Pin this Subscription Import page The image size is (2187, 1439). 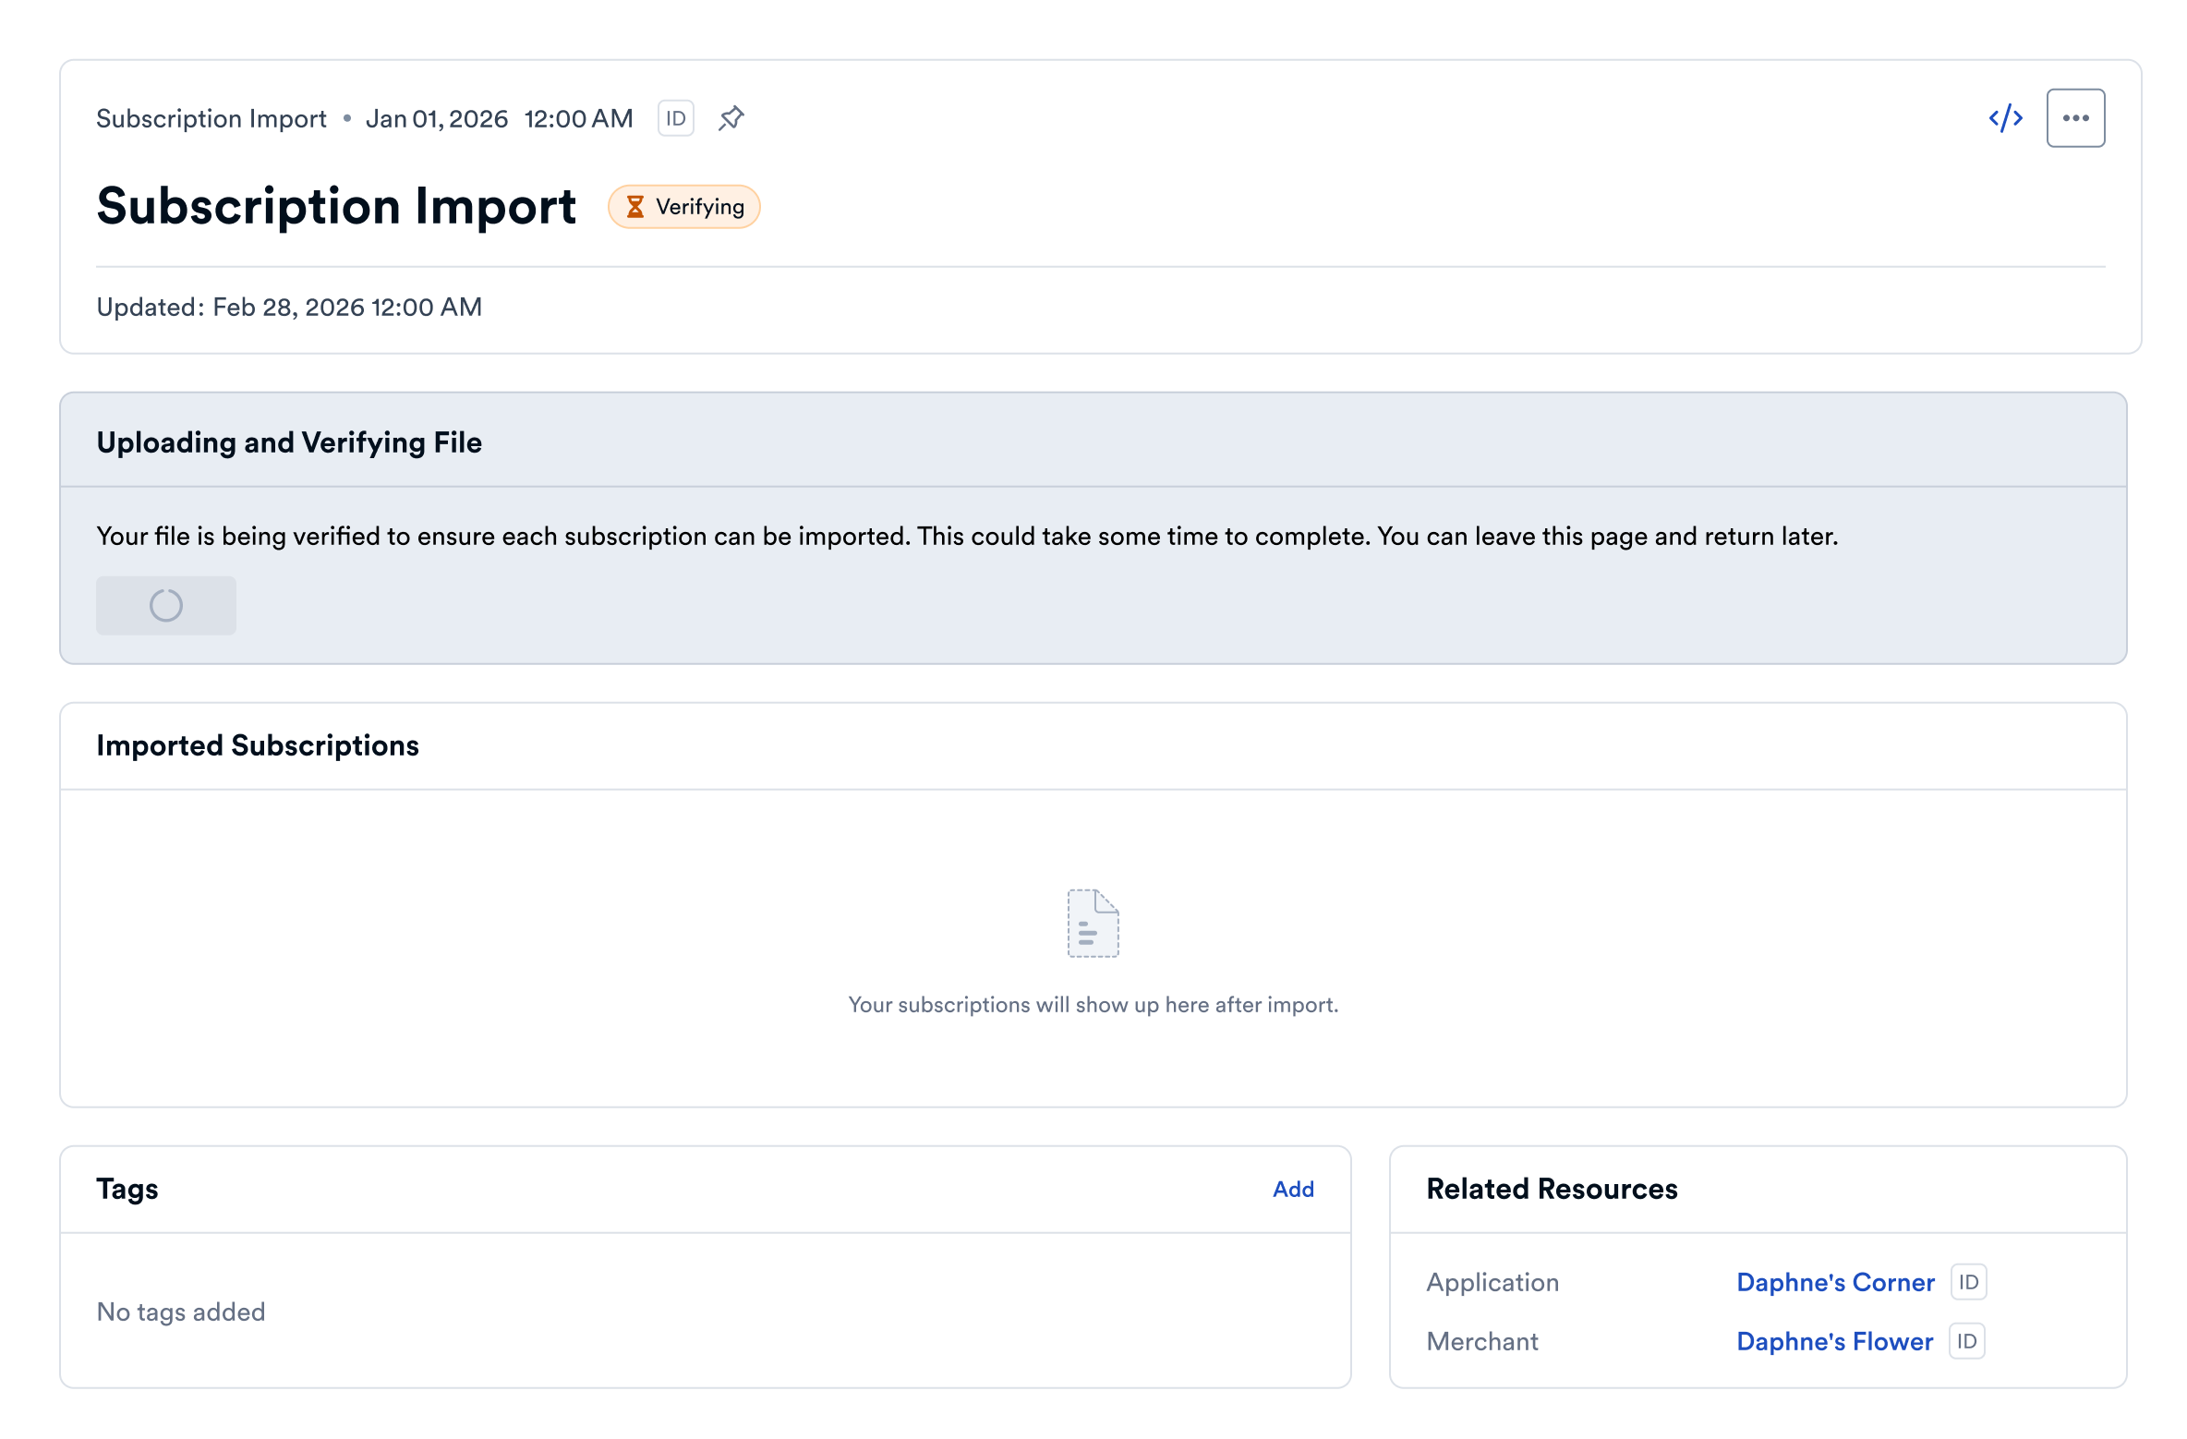(x=731, y=118)
